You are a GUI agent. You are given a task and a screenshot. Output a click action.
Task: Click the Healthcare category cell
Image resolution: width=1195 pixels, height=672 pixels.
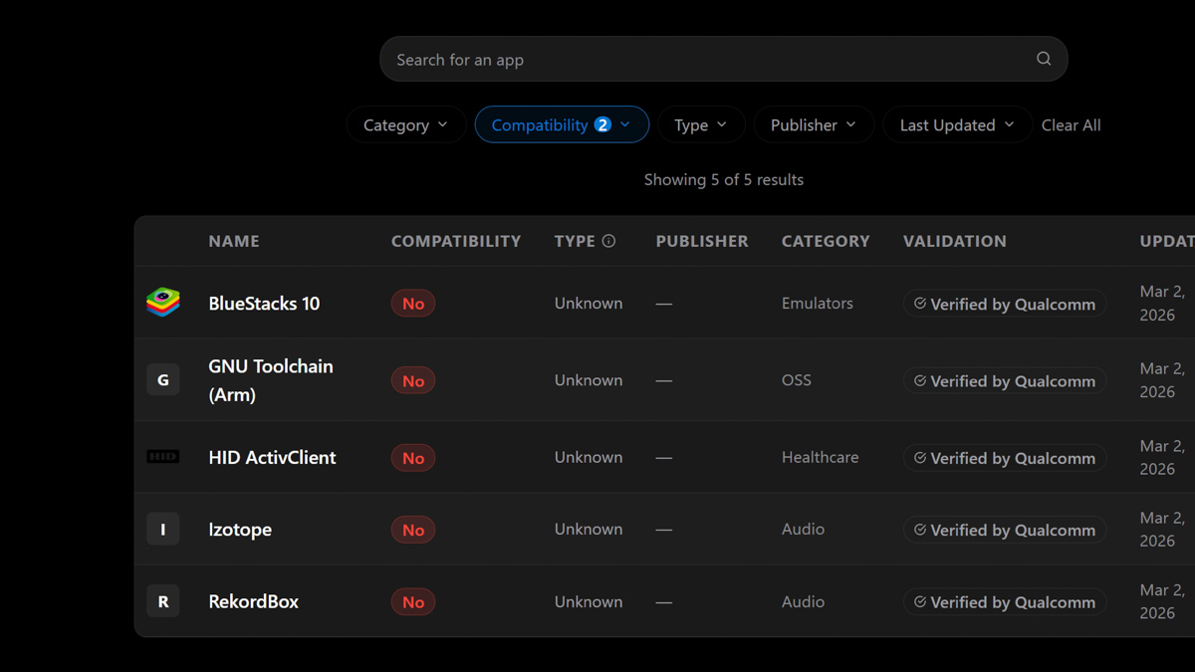point(821,457)
